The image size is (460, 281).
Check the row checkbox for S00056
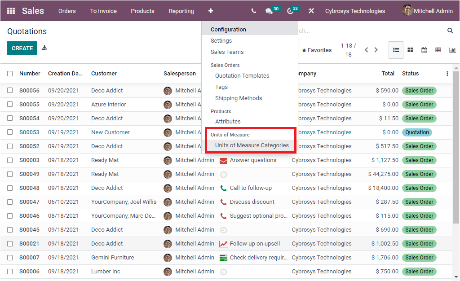pyautogui.click(x=10, y=90)
